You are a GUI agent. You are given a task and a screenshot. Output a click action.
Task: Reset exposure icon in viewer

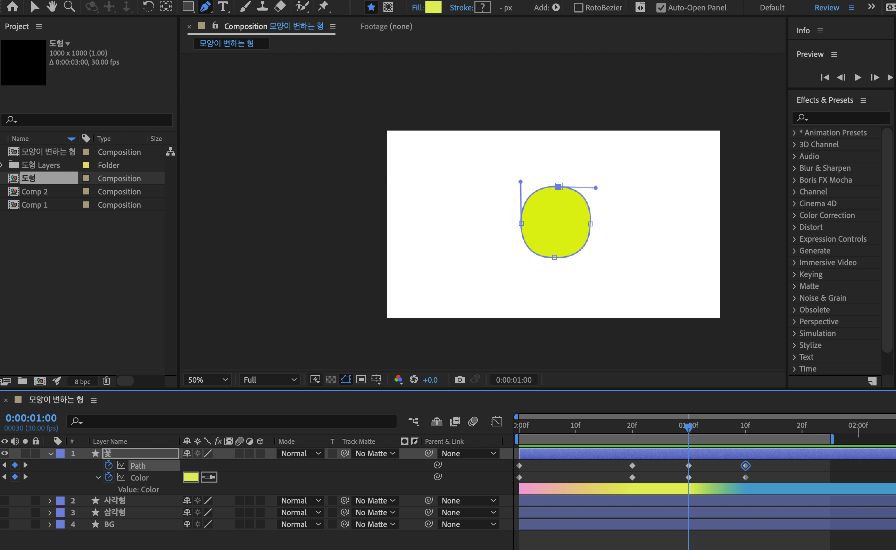(x=414, y=380)
